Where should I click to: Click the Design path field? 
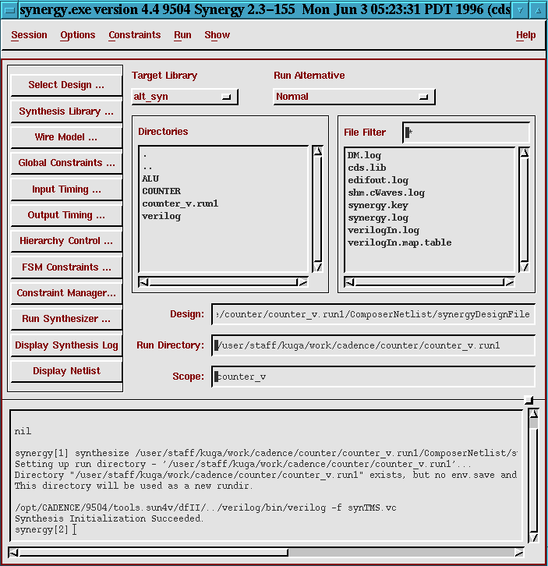tap(373, 314)
